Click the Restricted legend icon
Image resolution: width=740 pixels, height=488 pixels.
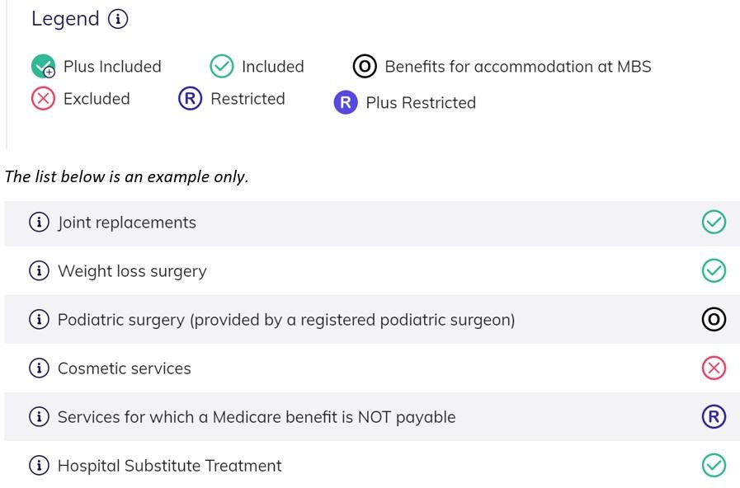191,99
